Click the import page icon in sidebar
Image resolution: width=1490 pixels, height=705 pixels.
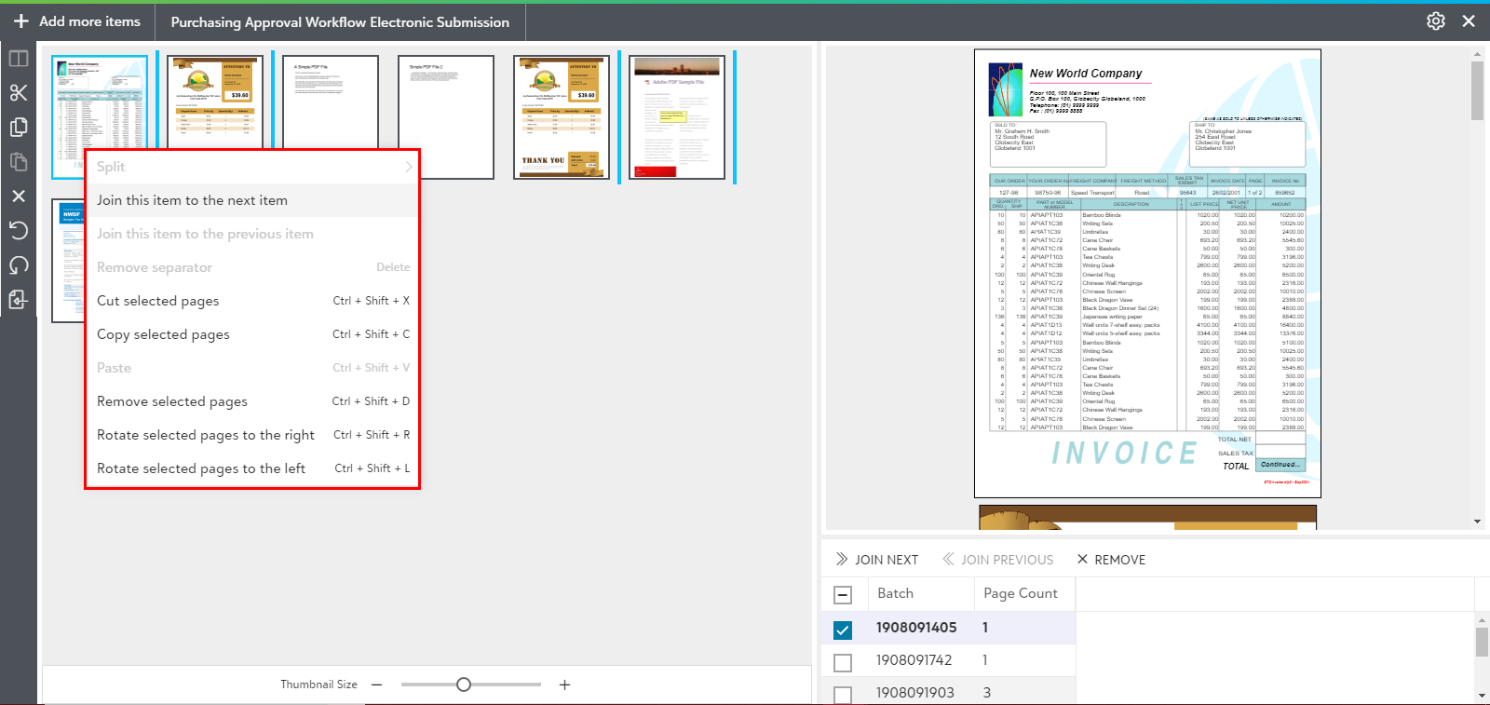(x=19, y=300)
